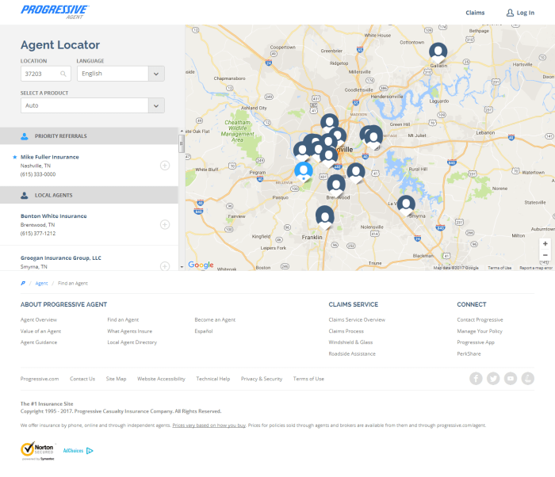
Task: Open PerkShare link
Action: coord(469,353)
